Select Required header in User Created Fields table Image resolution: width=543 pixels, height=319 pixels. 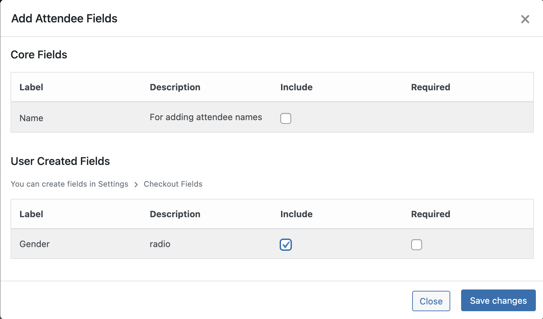tap(430, 214)
